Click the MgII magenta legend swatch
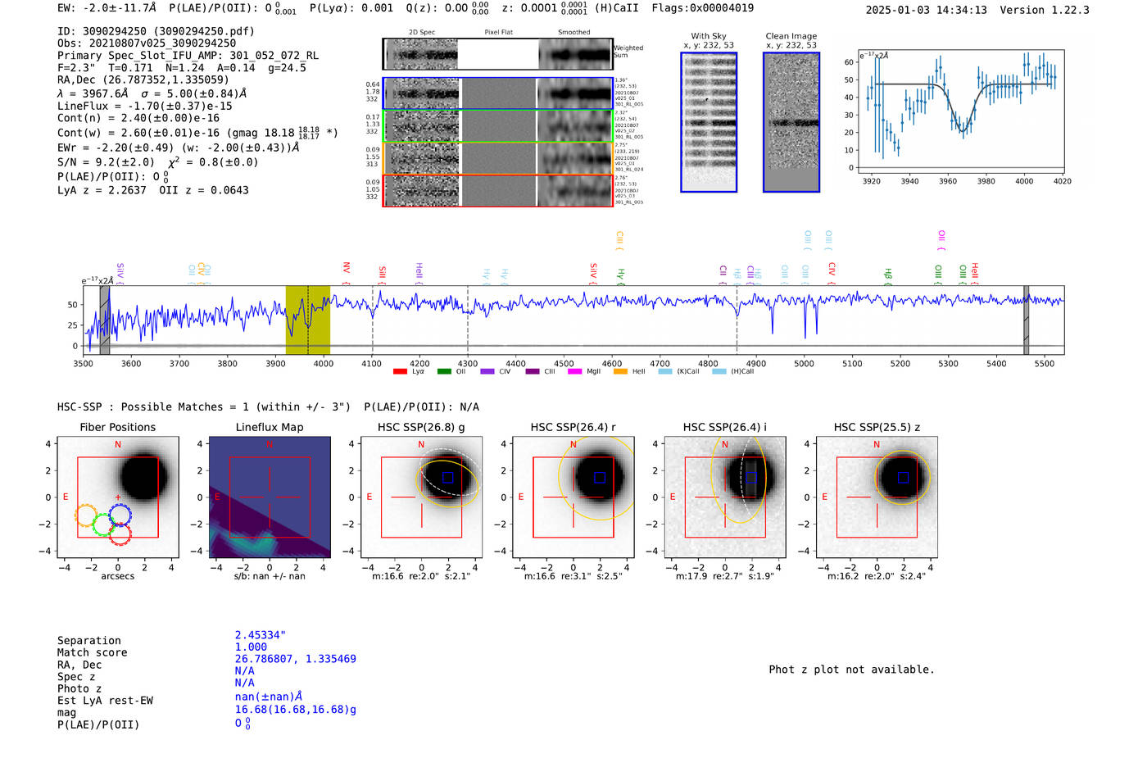1147x781 pixels. [574, 371]
